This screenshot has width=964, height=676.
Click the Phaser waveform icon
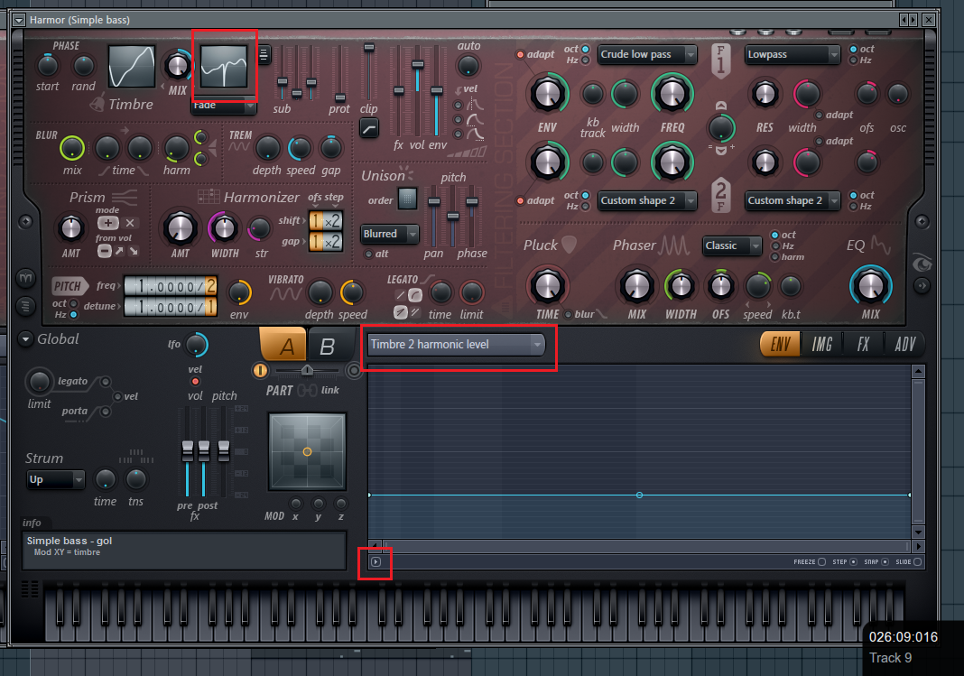[x=674, y=245]
